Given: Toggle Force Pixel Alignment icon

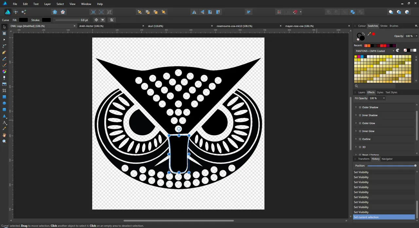Looking at the screenshot, I should coord(279,12).
